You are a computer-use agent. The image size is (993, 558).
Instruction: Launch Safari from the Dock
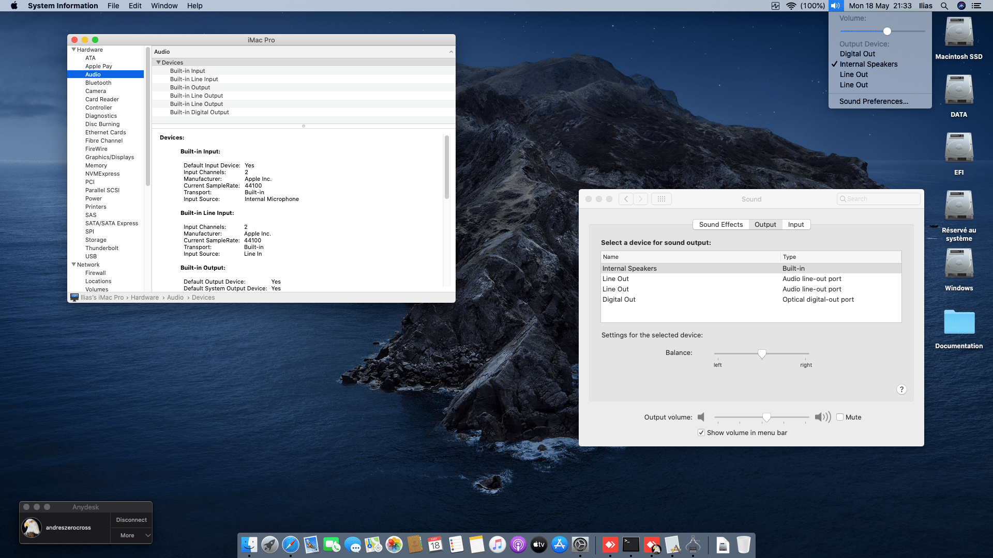[291, 544]
